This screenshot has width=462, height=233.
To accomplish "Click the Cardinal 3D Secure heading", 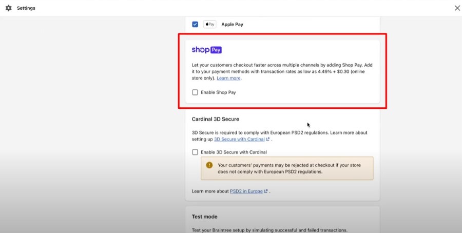I will point(216,119).
